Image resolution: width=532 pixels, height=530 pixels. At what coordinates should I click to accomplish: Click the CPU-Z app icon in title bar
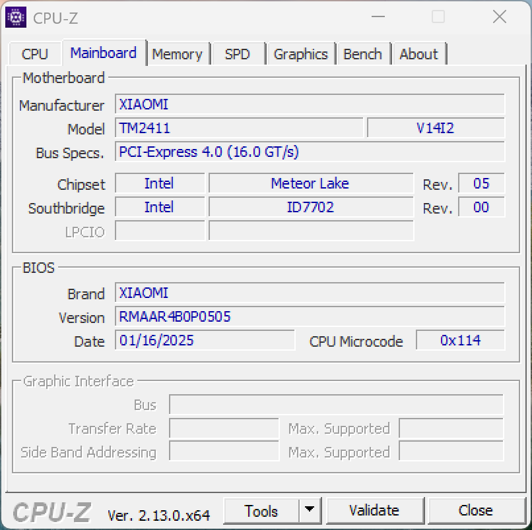coord(16,17)
